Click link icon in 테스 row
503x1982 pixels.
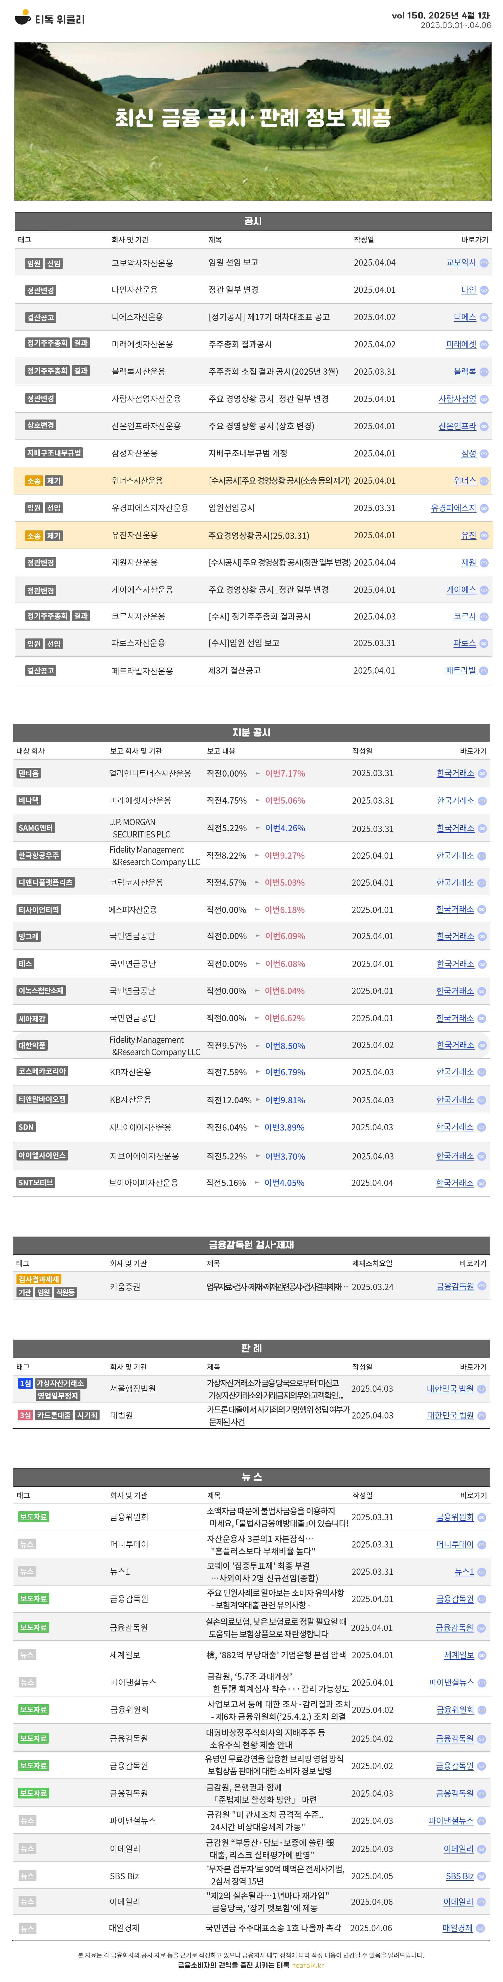482,964
